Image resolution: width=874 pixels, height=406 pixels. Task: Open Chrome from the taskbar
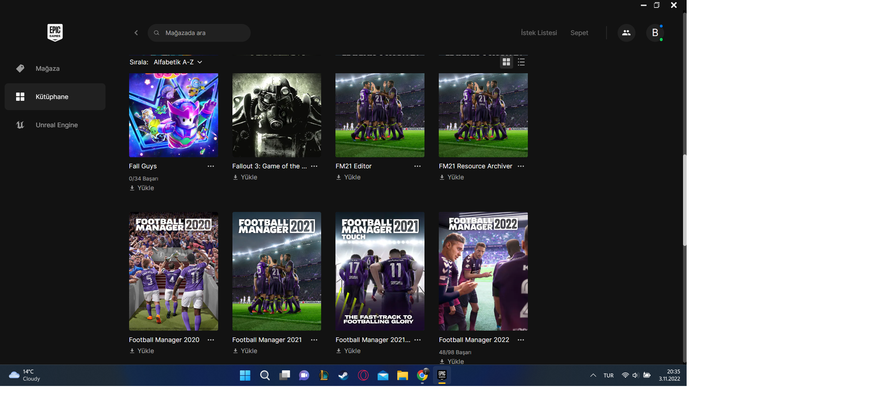(x=422, y=375)
